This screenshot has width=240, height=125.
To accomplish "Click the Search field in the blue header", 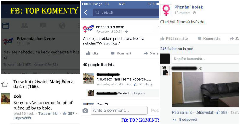I will pos(126,12).
